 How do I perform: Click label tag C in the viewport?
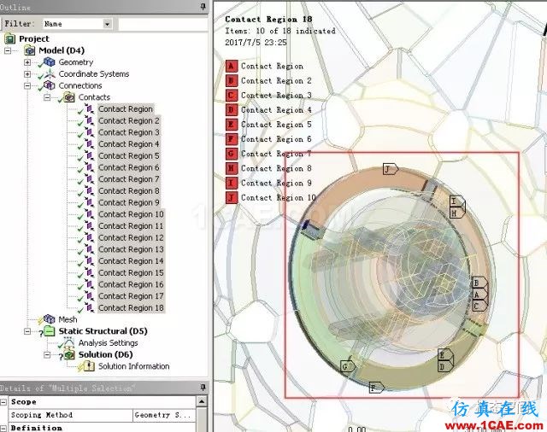coord(479,306)
